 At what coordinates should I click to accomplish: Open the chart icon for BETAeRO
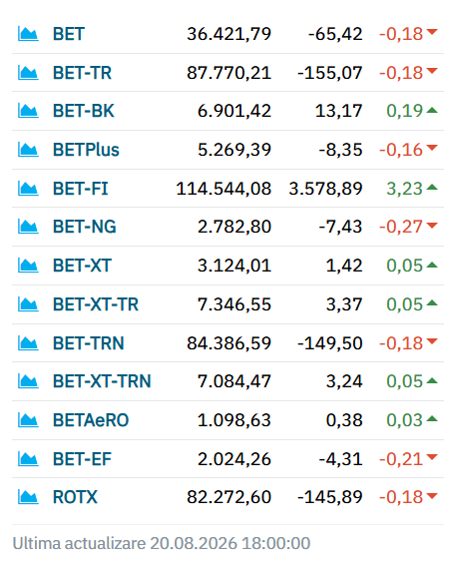(x=28, y=420)
